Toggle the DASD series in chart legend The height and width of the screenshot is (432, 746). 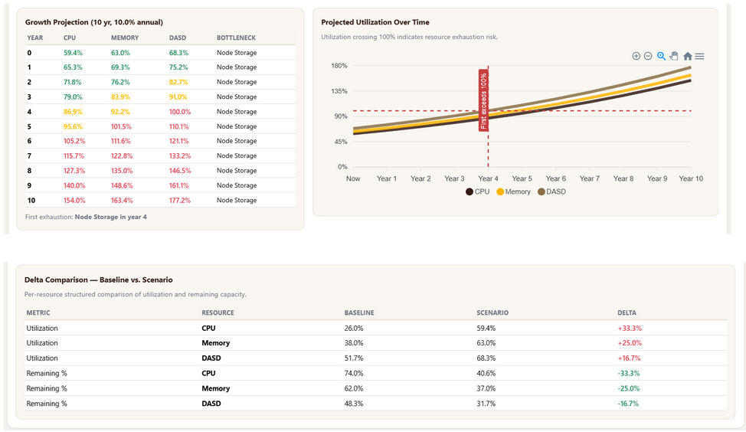(x=552, y=191)
